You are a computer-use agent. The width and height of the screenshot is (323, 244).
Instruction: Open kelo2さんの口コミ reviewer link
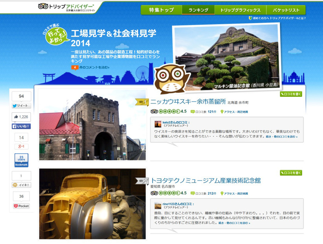click(x=176, y=122)
